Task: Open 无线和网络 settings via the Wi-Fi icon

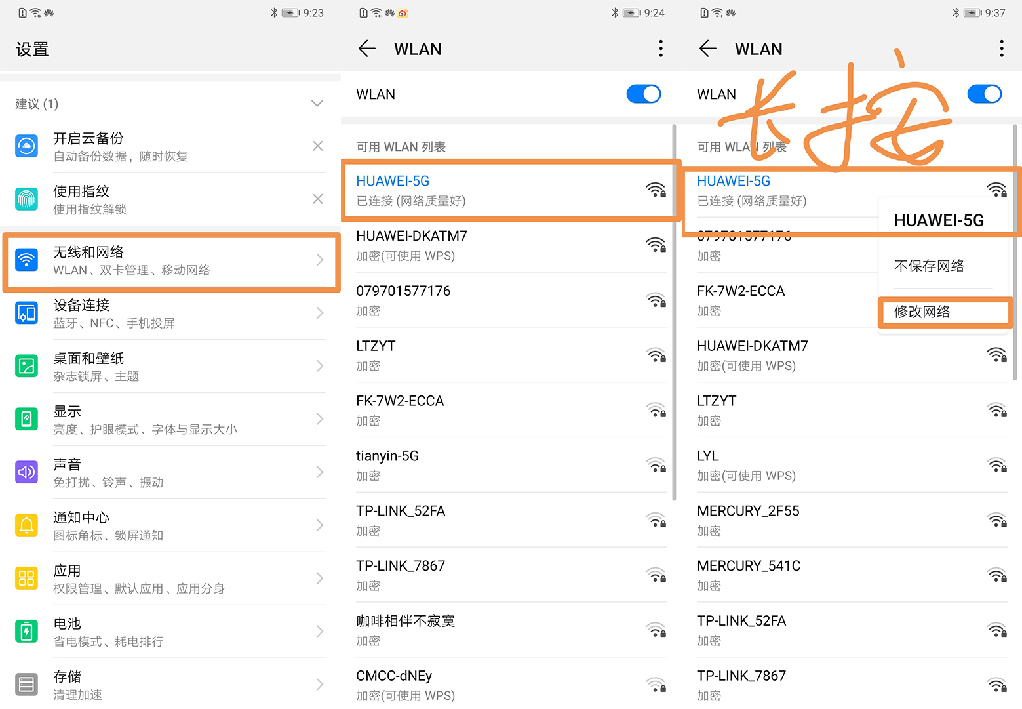Action: click(x=26, y=260)
